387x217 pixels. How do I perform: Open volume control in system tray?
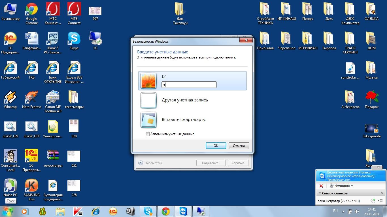click(x=356, y=211)
